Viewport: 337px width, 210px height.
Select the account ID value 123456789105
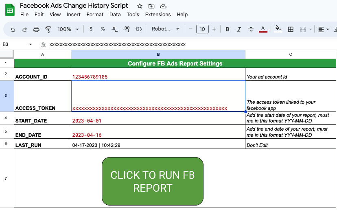pos(158,74)
